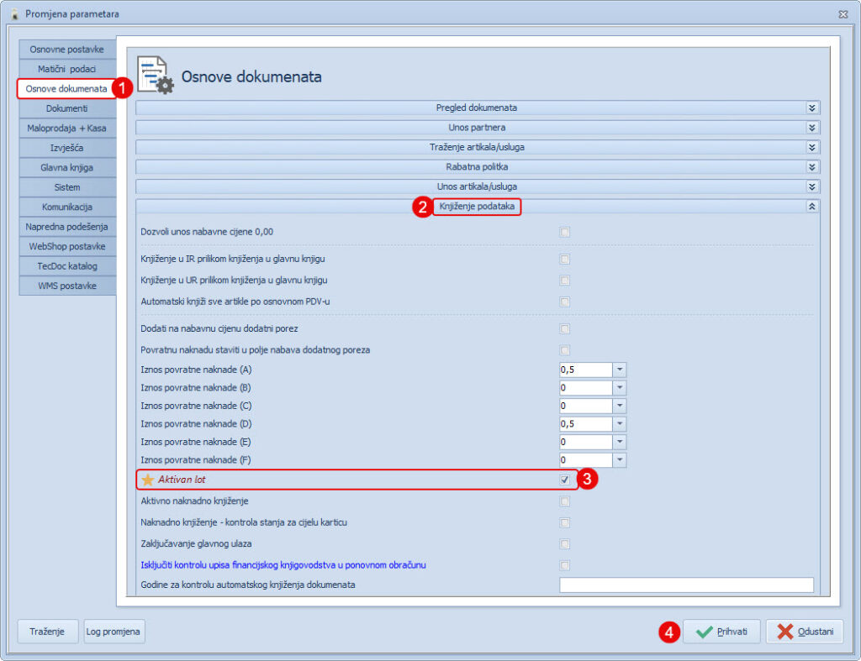861x661 pixels.
Task: Toggle the Aktivan lot checkbox
Action: click(x=565, y=480)
